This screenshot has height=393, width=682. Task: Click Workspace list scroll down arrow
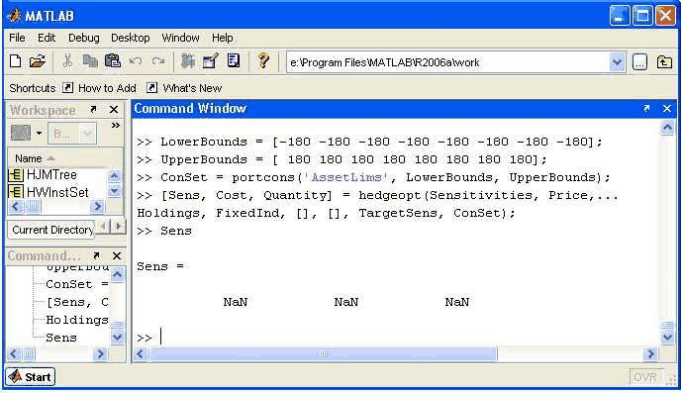click(114, 191)
